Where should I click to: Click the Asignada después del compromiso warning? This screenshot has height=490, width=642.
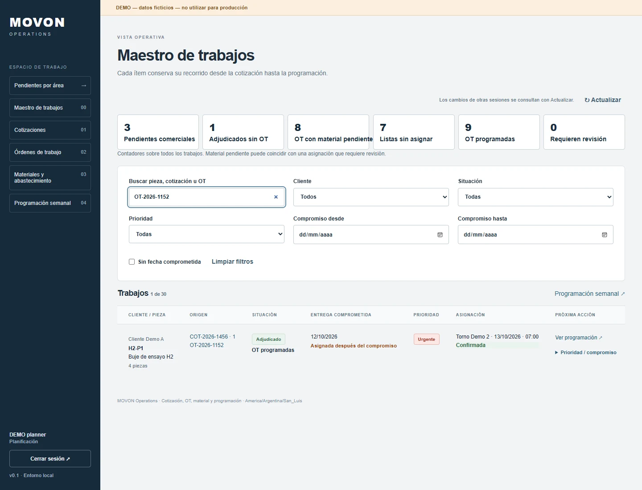354,346
